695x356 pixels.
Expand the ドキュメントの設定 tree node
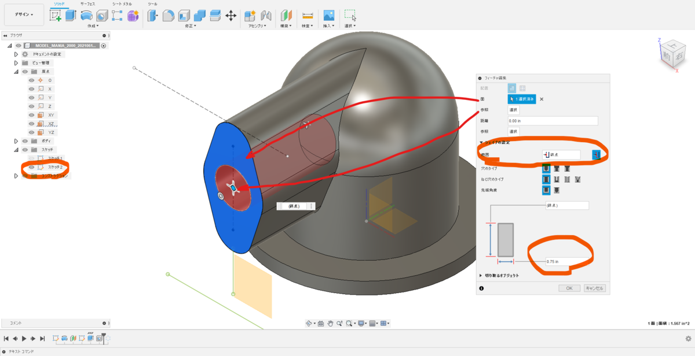[16, 54]
